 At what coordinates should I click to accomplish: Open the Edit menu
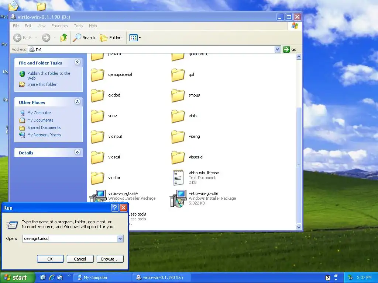coord(28,26)
